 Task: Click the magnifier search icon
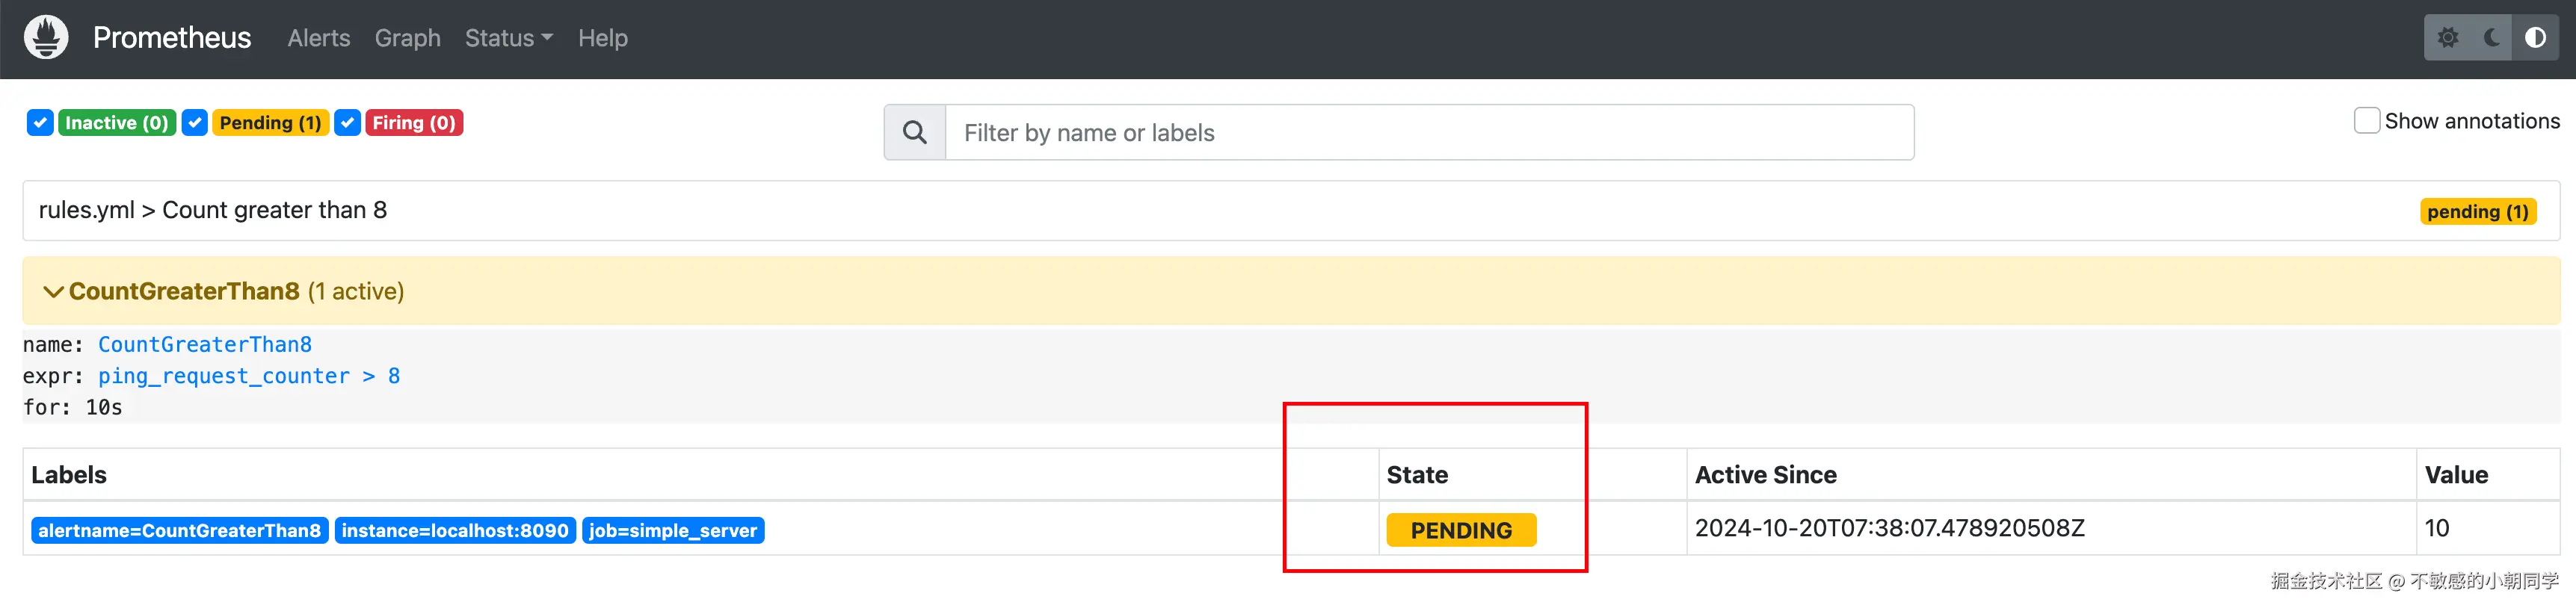tap(914, 132)
